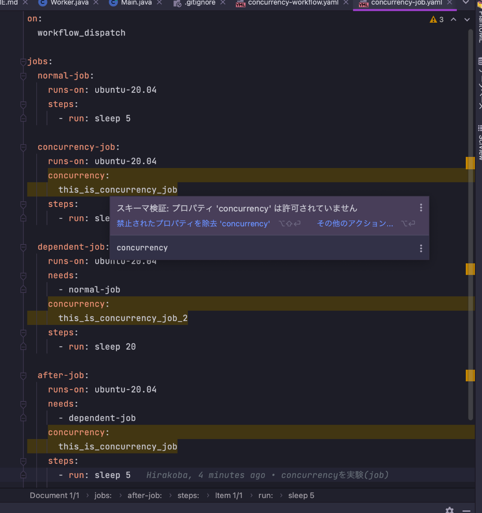Open the SciView tool window
Image resolution: width=482 pixels, height=513 pixels.
[479, 143]
